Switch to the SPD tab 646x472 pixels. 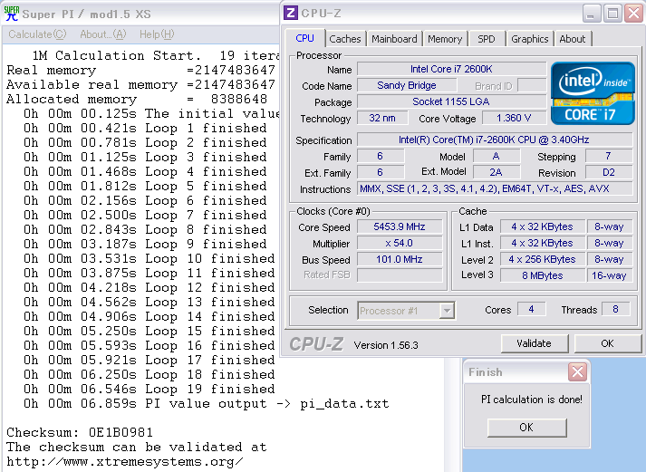coord(487,39)
